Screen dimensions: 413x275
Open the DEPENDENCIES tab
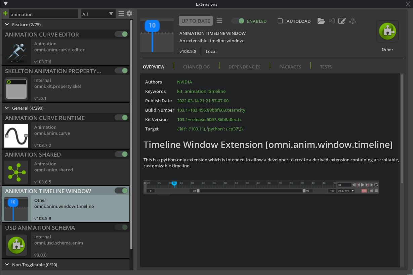coord(244,67)
